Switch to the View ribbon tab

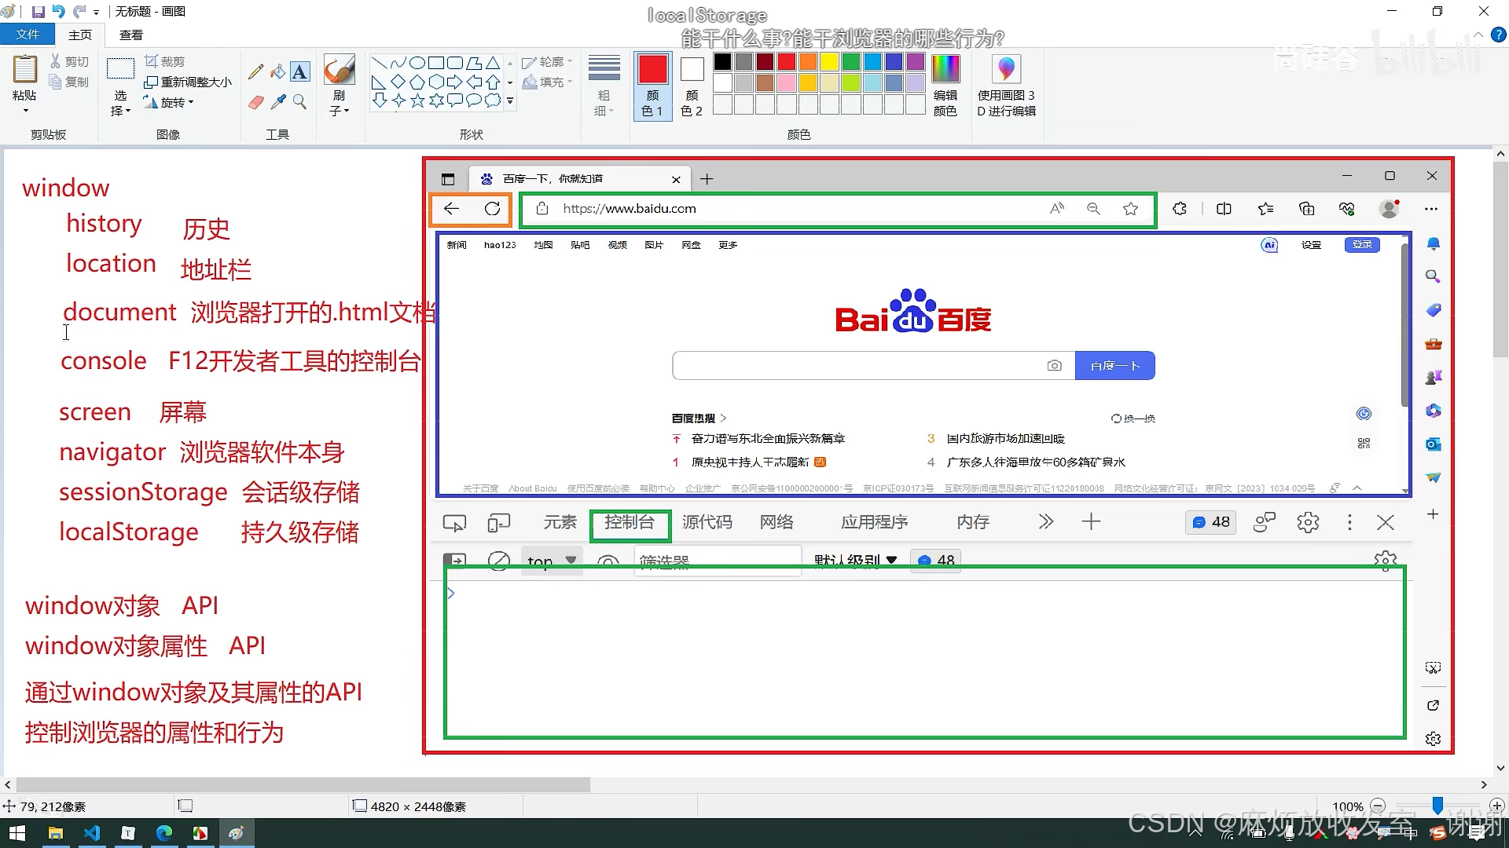tap(130, 35)
